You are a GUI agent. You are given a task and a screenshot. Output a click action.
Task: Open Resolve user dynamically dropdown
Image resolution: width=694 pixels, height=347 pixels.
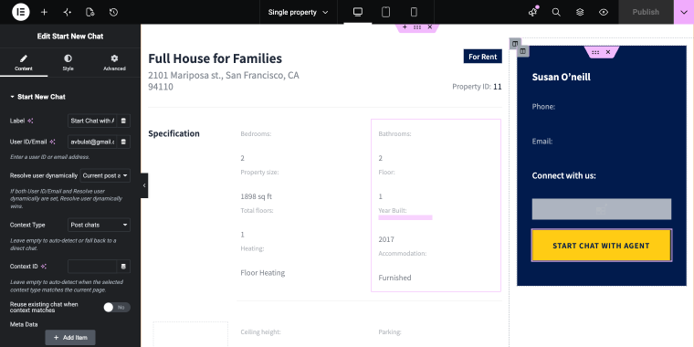click(x=105, y=175)
